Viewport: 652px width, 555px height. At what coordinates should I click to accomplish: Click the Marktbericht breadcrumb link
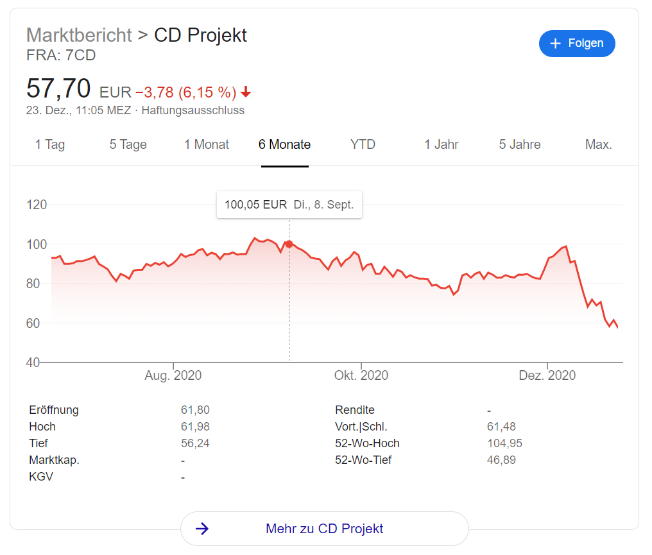pos(79,35)
